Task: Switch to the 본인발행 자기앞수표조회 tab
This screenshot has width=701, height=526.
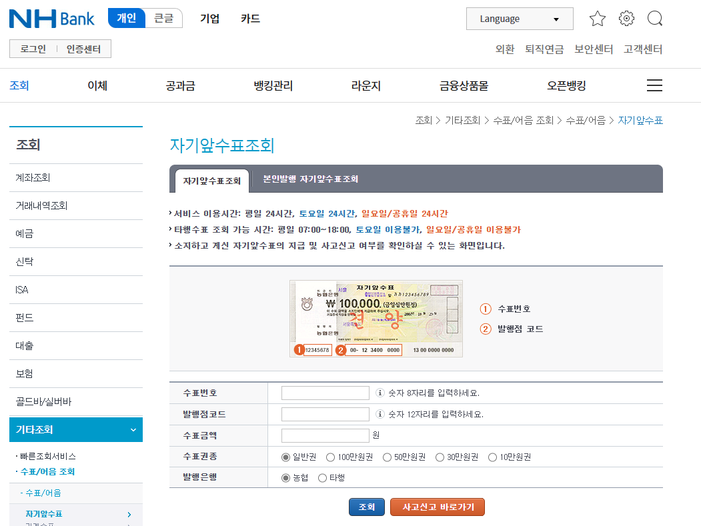Action: pyautogui.click(x=311, y=179)
